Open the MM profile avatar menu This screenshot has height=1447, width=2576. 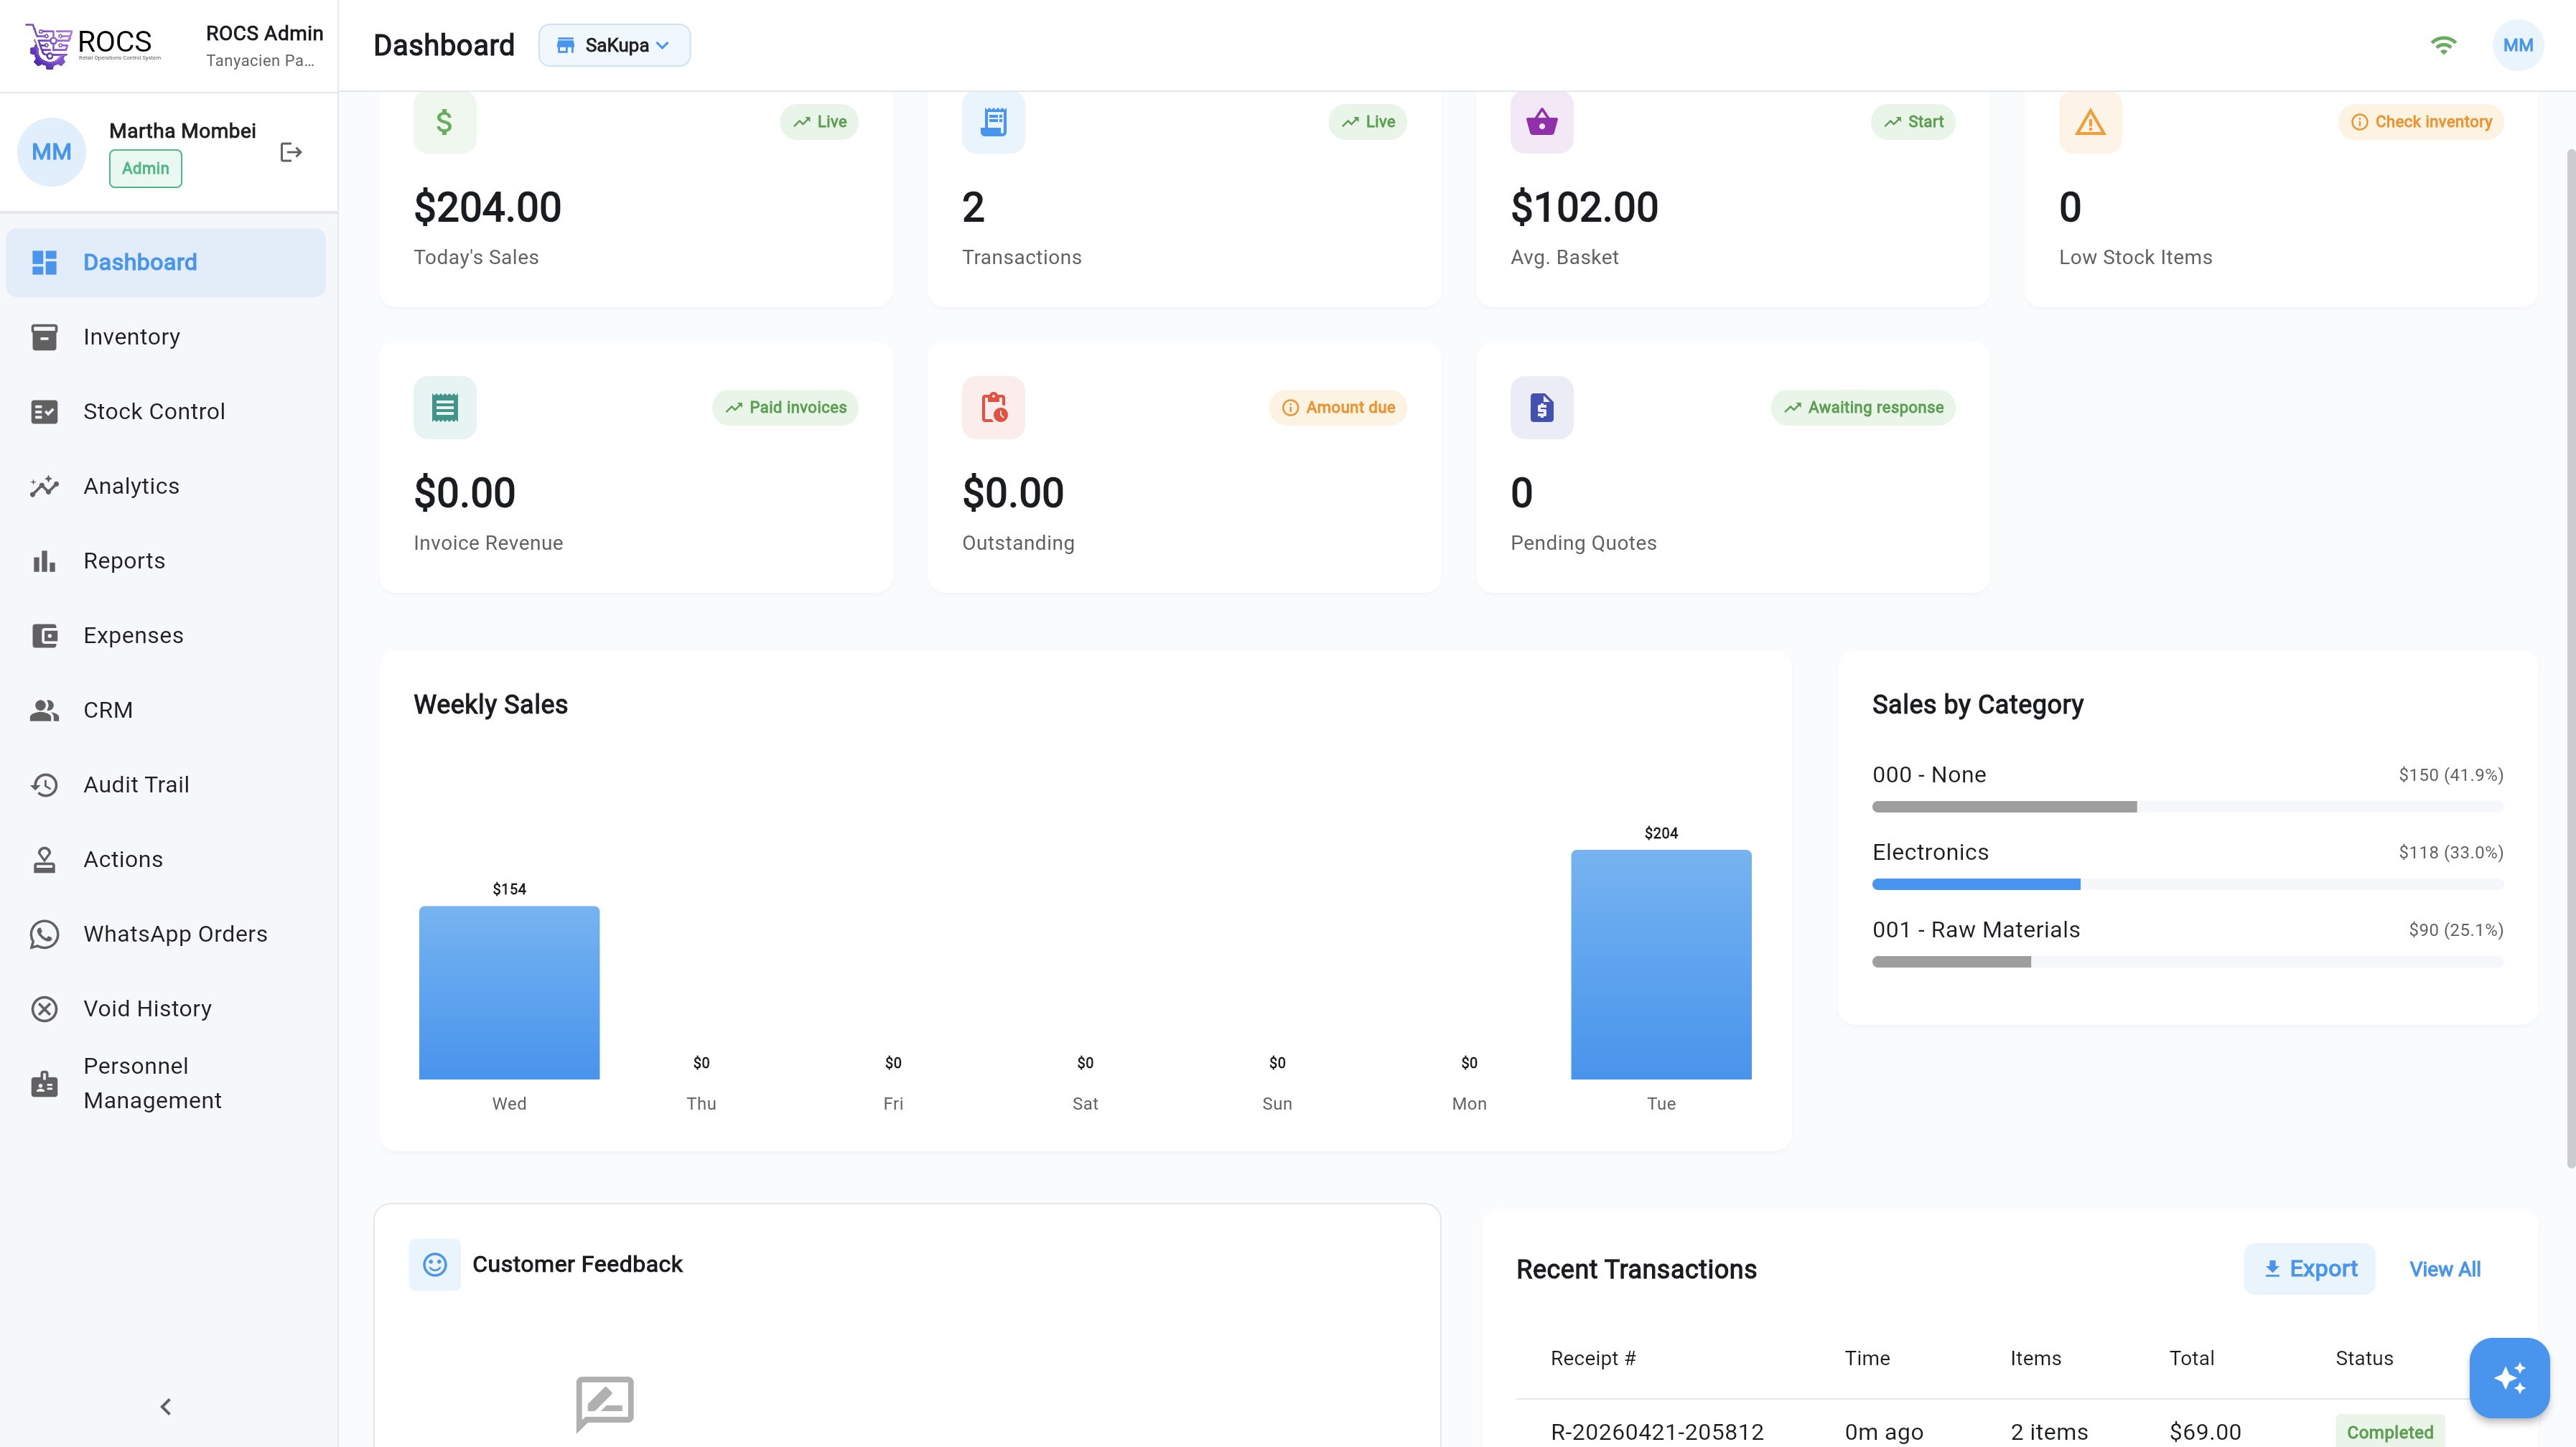click(x=2518, y=44)
